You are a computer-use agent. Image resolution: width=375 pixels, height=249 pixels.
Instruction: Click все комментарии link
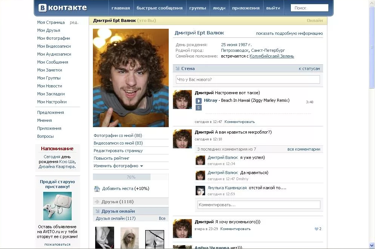coord(304,149)
